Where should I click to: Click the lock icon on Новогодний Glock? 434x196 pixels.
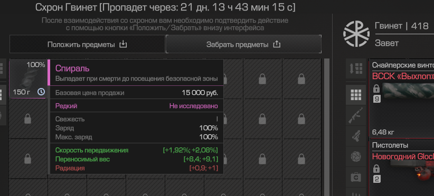pos(376,169)
